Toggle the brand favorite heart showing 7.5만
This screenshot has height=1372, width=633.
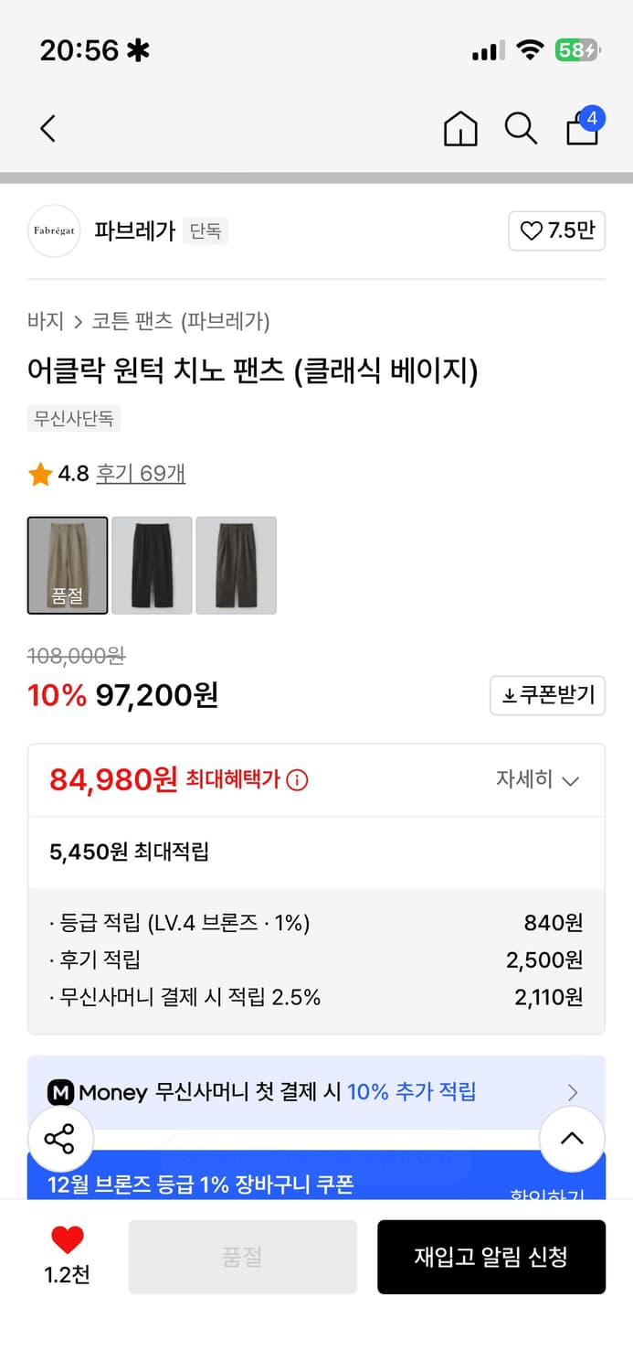point(556,231)
